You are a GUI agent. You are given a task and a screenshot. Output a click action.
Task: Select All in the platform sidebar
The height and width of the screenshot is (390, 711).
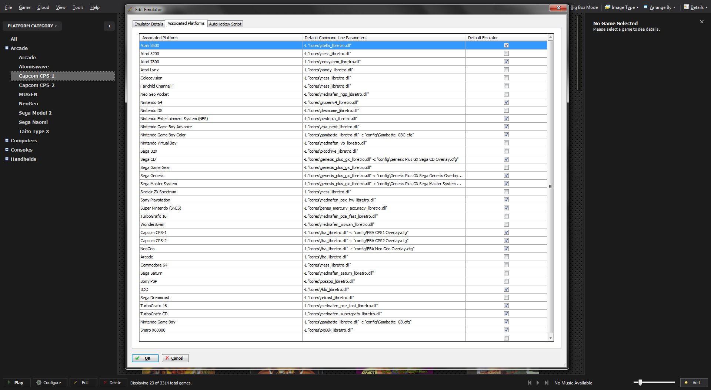pyautogui.click(x=14, y=39)
